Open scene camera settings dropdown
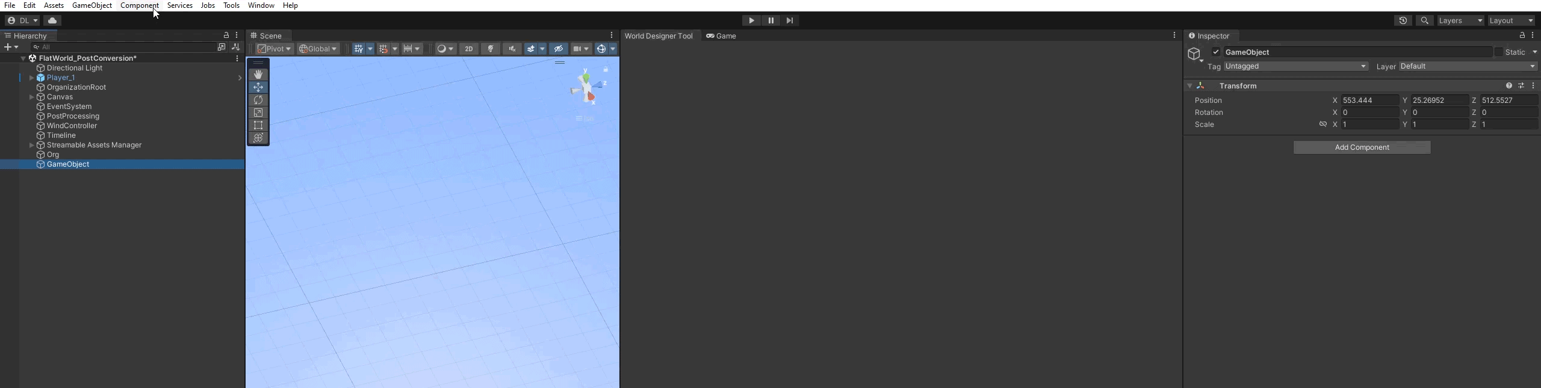 click(581, 49)
